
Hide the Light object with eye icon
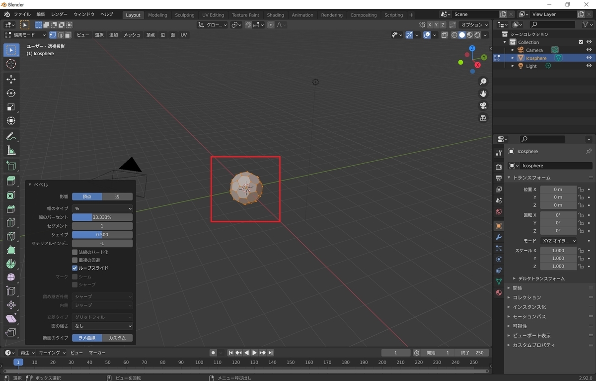pos(589,66)
